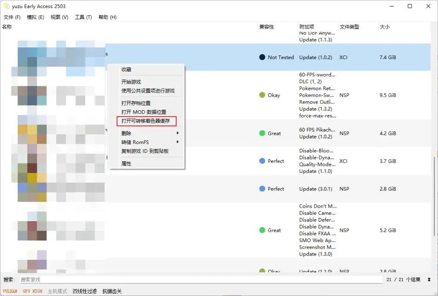Click the Not Tested compatibility dot icon

click(262, 57)
